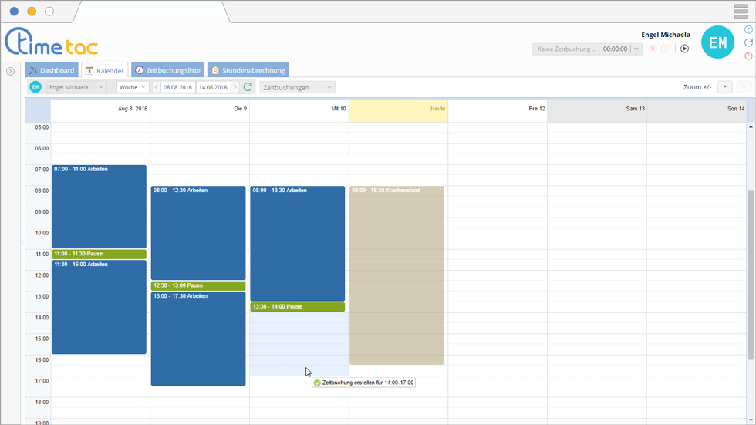Open the Stundenabrechnung tab
The height and width of the screenshot is (425, 756).
click(x=248, y=70)
